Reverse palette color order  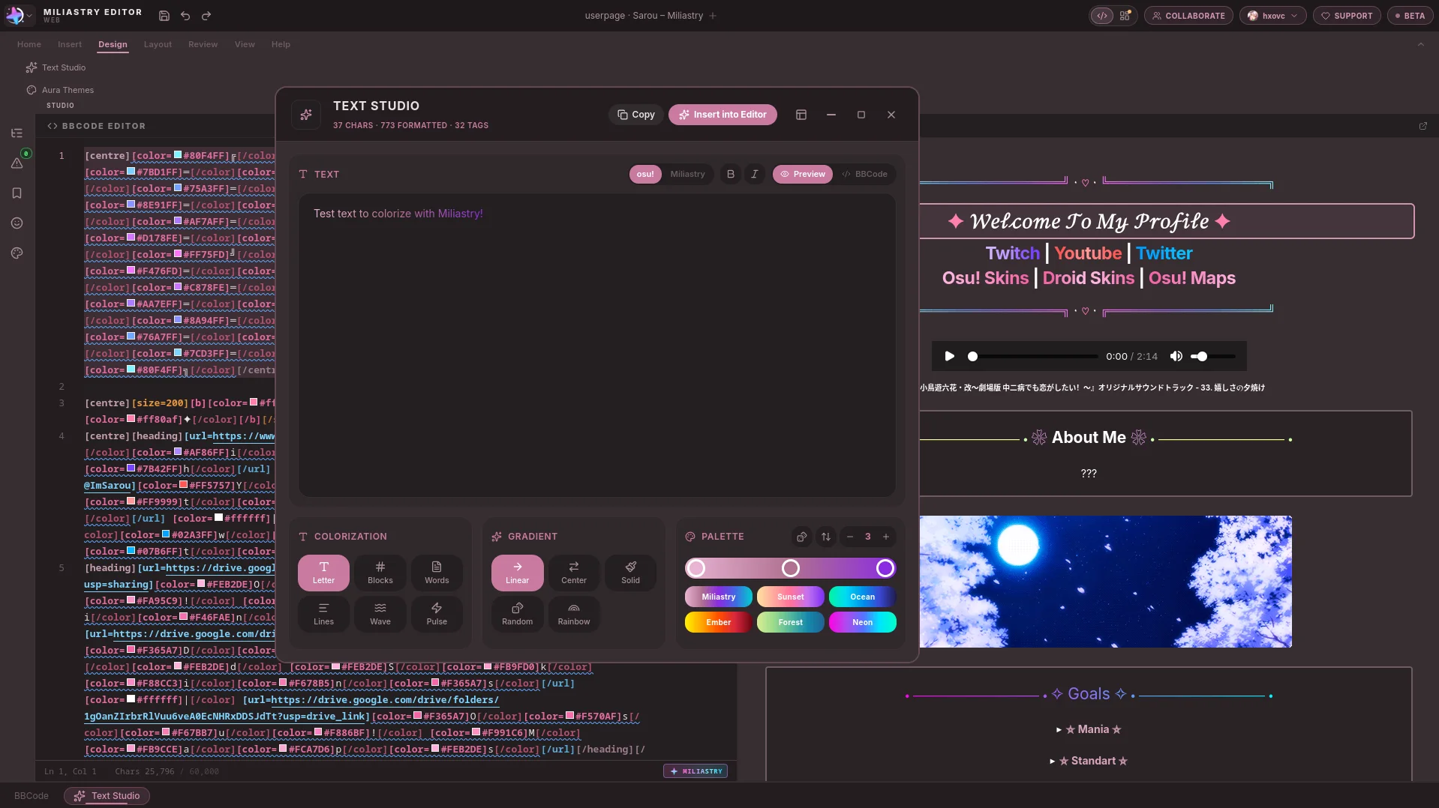[x=826, y=537]
